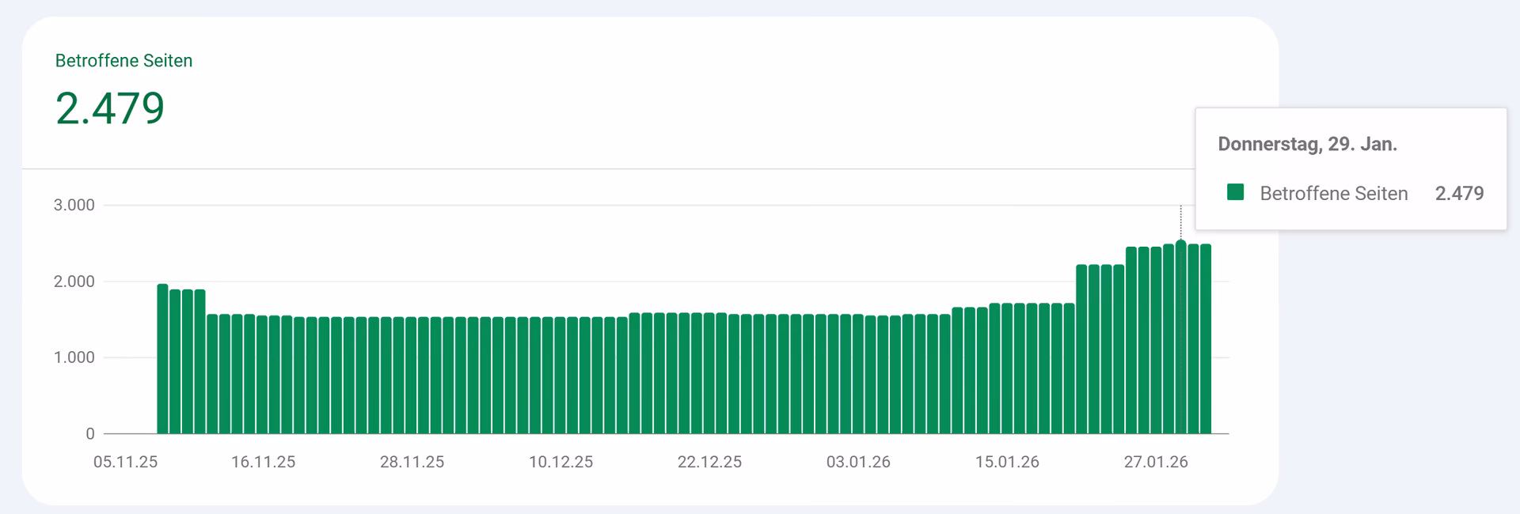Click the green legend swatch in the tooltip
1520x514 pixels.
pos(1235,192)
